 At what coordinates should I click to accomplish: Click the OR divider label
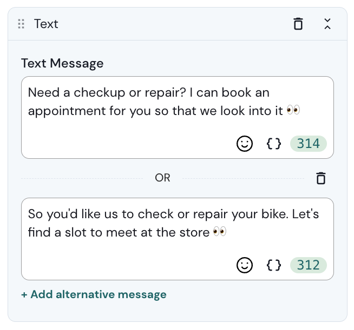[x=162, y=178]
